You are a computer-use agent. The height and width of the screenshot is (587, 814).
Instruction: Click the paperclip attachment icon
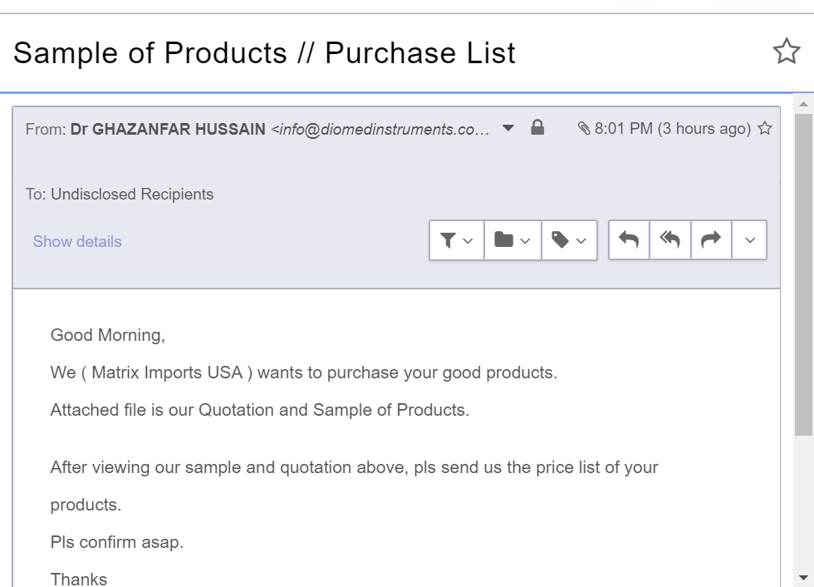585,129
